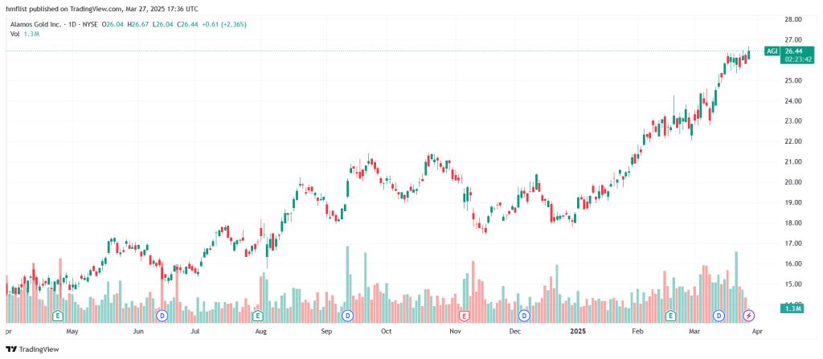Open the November earnings marker
The height and width of the screenshot is (359, 823).
[x=464, y=315]
